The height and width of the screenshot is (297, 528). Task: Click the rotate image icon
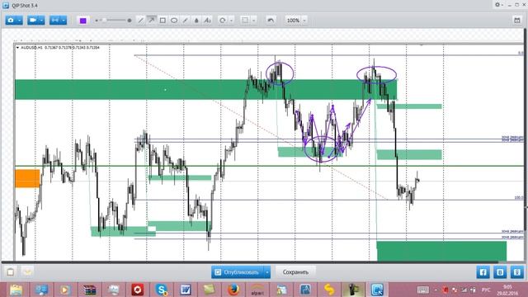(223, 21)
